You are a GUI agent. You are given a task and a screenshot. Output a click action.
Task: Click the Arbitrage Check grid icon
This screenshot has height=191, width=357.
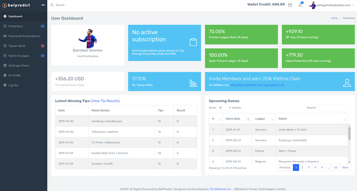(5, 65)
